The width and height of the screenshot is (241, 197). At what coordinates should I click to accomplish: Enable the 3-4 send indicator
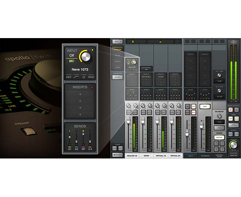(90, 131)
